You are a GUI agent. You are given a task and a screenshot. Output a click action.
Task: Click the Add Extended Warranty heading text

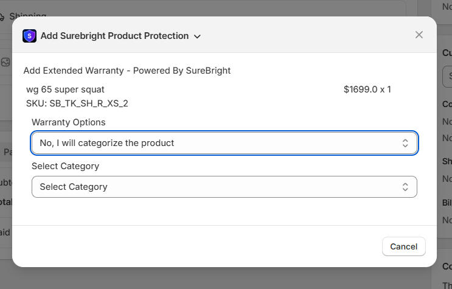point(127,71)
